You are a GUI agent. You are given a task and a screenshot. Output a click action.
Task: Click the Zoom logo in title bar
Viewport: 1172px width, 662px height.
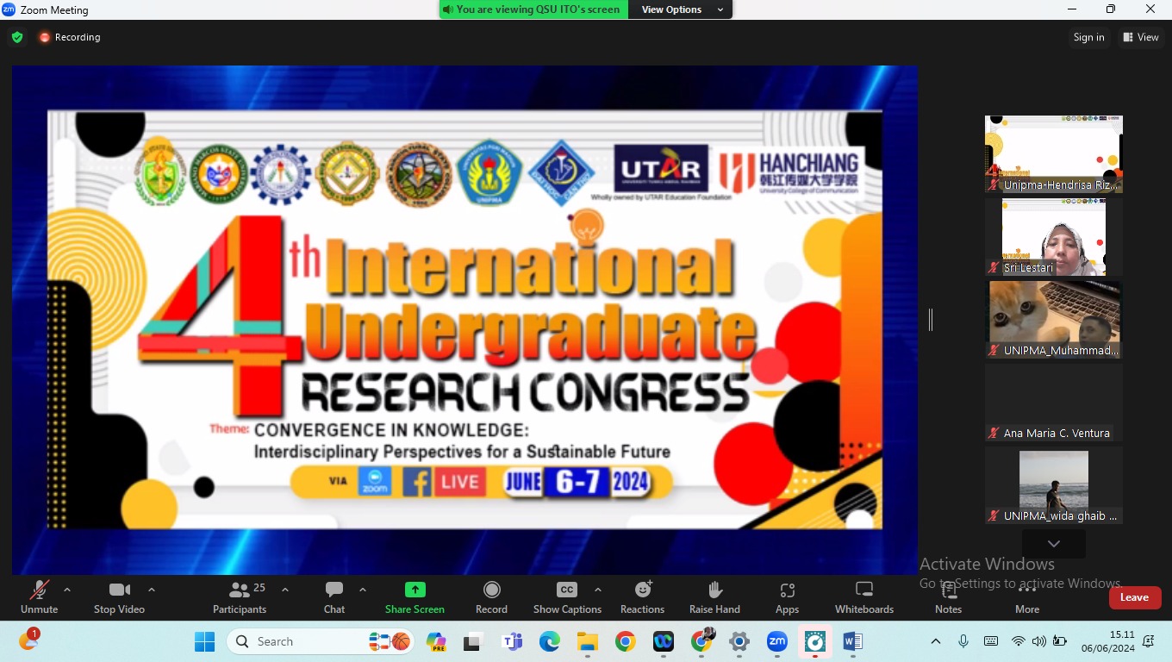[x=9, y=9]
